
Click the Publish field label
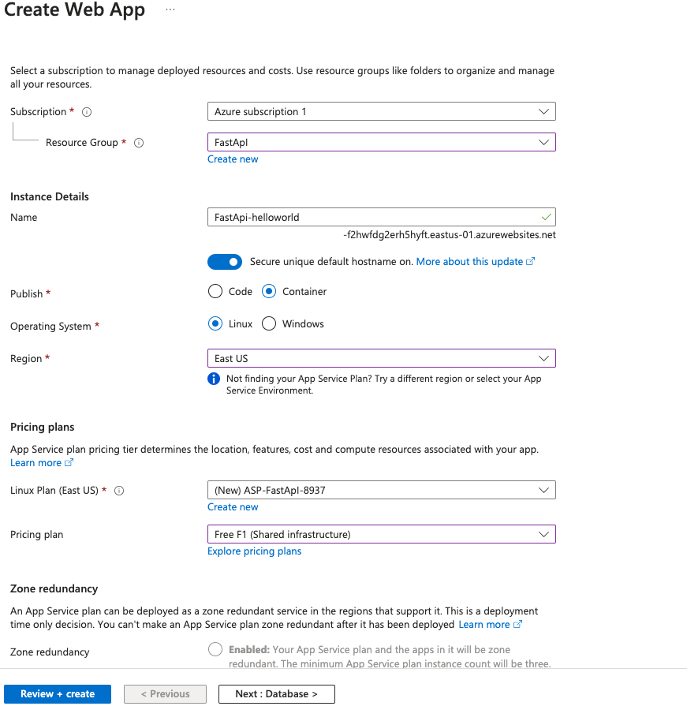[27, 294]
